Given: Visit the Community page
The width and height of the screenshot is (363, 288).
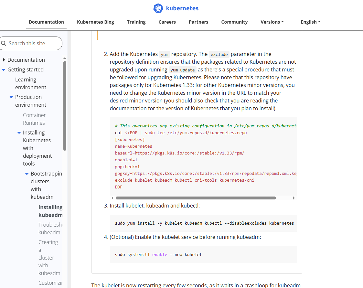Looking at the screenshot, I should (x=234, y=22).
